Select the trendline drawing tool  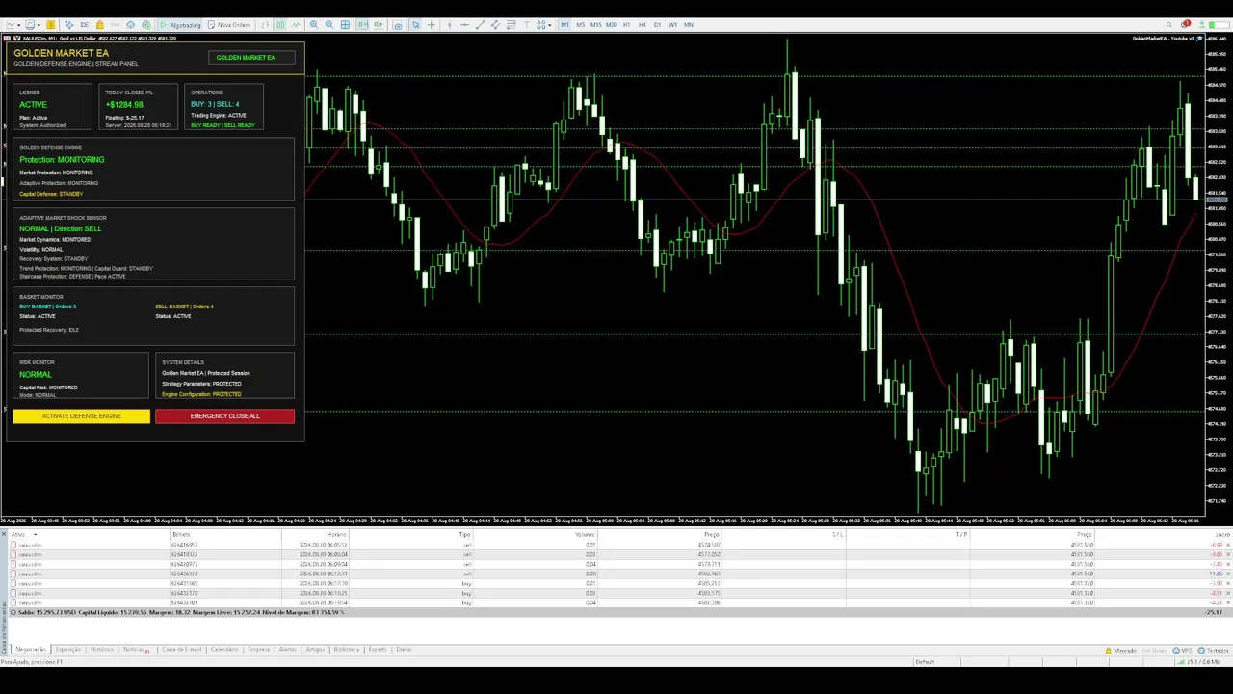480,25
